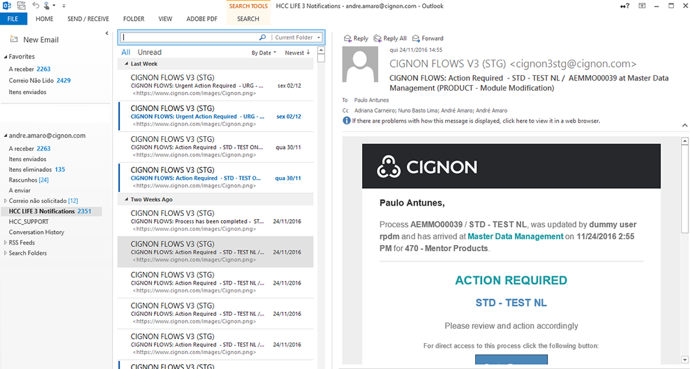Click the Outlook application icon in title bar
The image size is (690, 369).
[6, 6]
